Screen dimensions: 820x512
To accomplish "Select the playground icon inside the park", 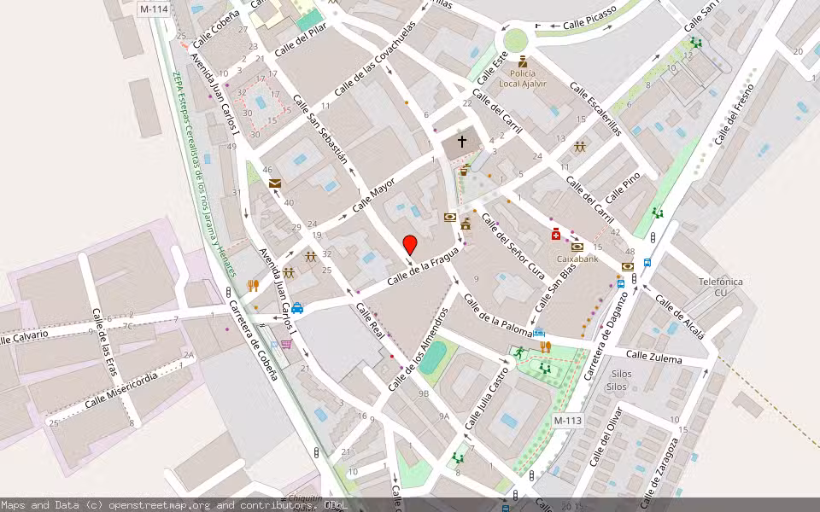I will point(545,369).
